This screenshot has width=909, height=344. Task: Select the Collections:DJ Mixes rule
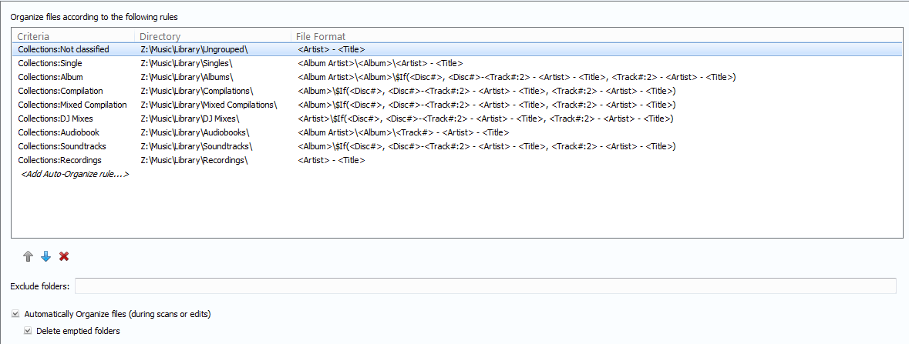point(56,119)
